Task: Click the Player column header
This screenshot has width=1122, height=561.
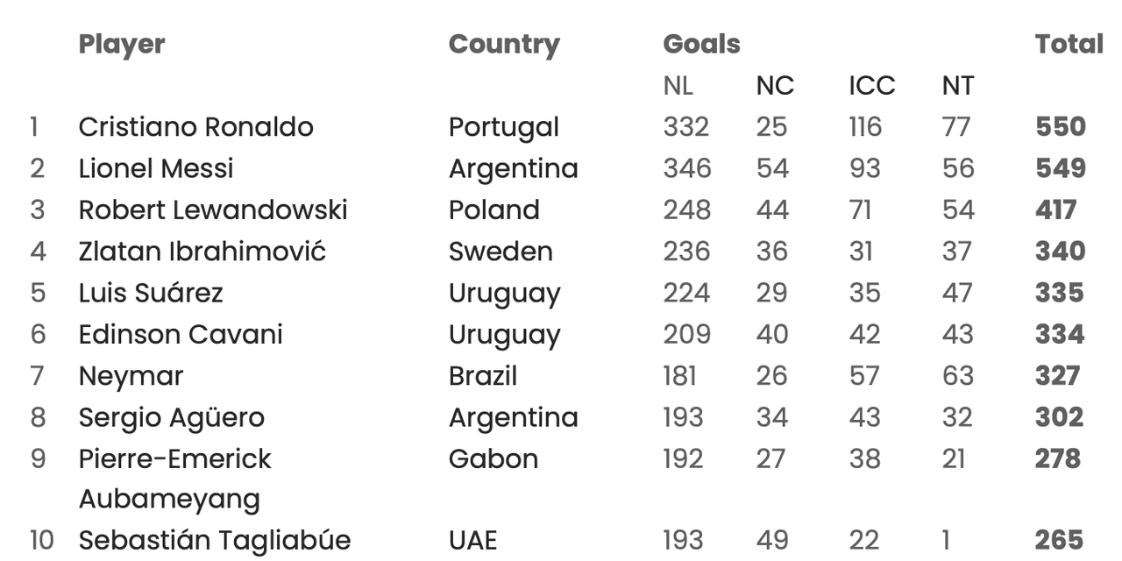Action: coord(122,44)
